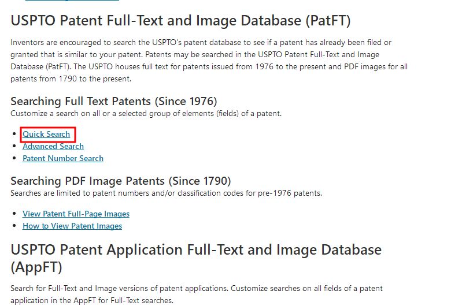This screenshot has height=306, width=451.
Task: Click Searching Full Text Patents heading
Action: pos(113,101)
